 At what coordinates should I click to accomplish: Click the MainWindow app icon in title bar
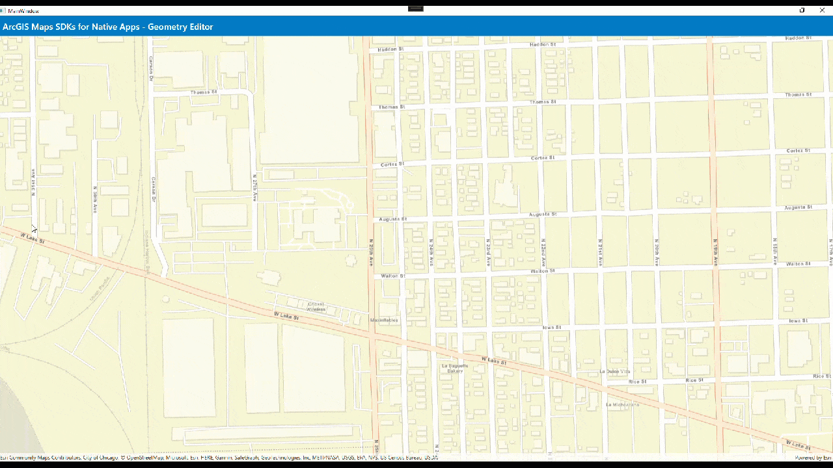pyautogui.click(x=3, y=10)
